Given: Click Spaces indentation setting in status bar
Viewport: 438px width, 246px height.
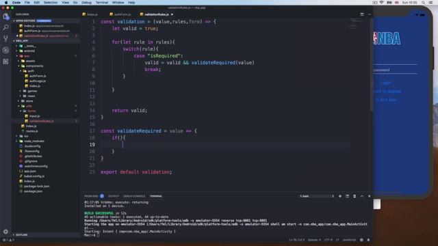Looking at the screenshot, I should (x=314, y=240).
